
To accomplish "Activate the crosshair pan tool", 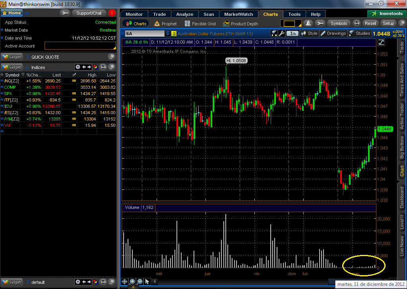I will click(124, 281).
